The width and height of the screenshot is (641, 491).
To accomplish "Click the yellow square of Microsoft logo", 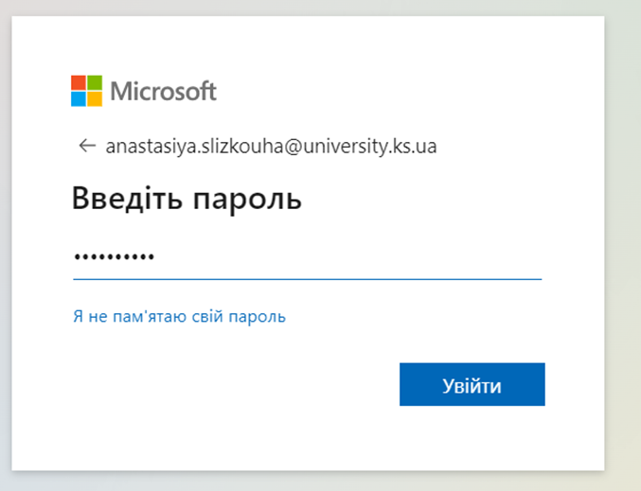I will pyautogui.click(x=95, y=98).
